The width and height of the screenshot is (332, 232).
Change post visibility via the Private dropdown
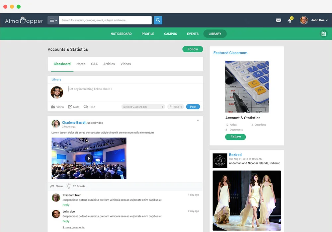pyautogui.click(x=175, y=106)
